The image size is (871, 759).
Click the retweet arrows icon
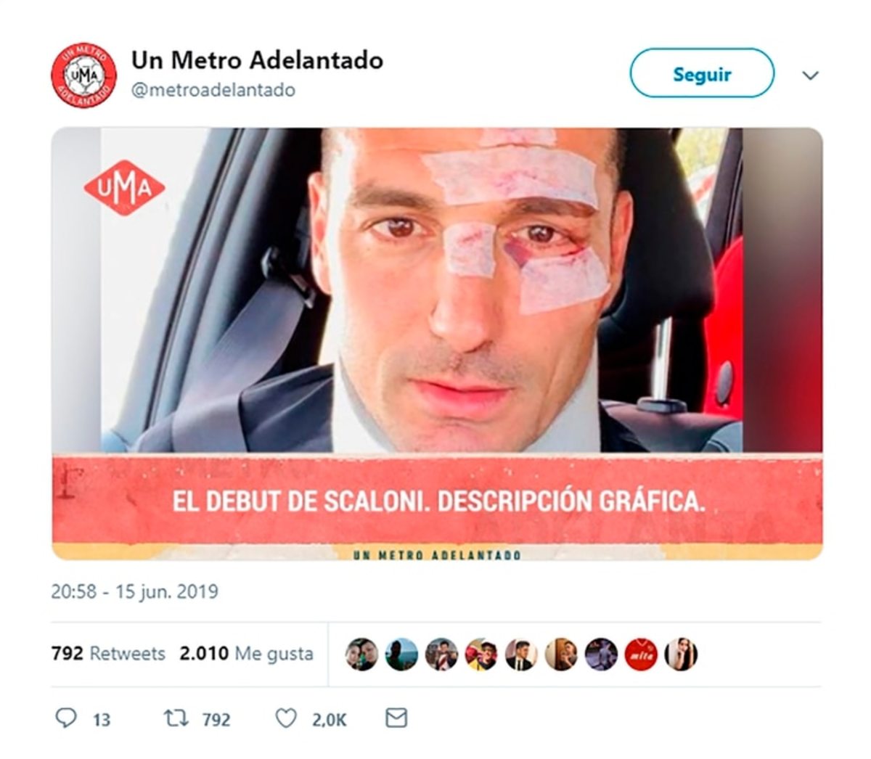pyautogui.click(x=176, y=718)
